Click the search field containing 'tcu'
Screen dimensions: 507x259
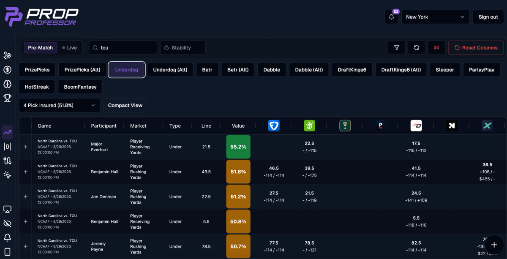(123, 48)
